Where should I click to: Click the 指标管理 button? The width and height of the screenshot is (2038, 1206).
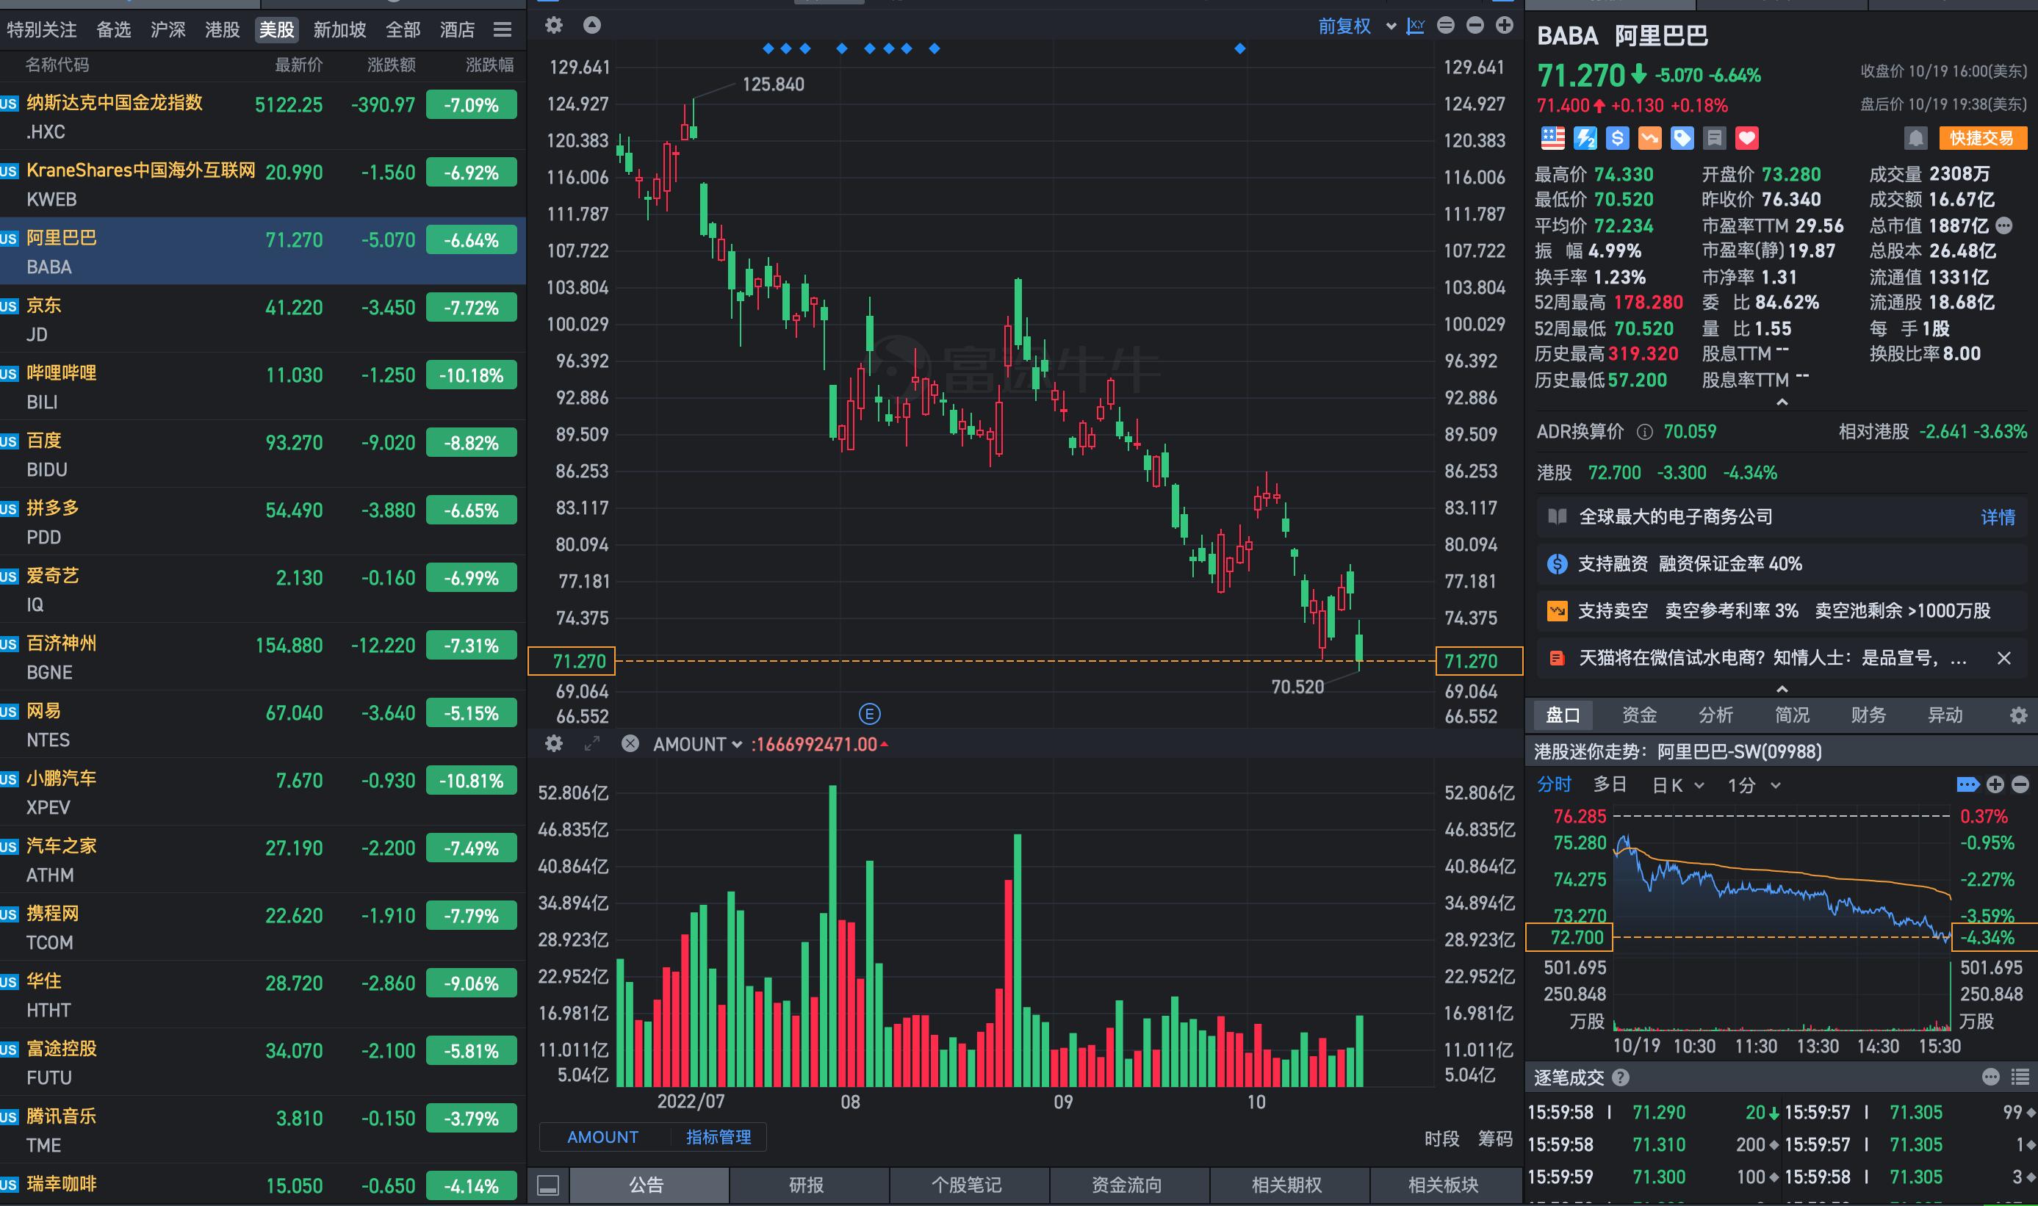pyautogui.click(x=719, y=1137)
